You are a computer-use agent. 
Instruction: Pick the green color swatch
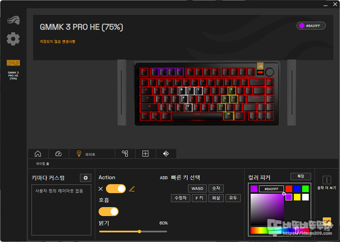(x=305, y=189)
